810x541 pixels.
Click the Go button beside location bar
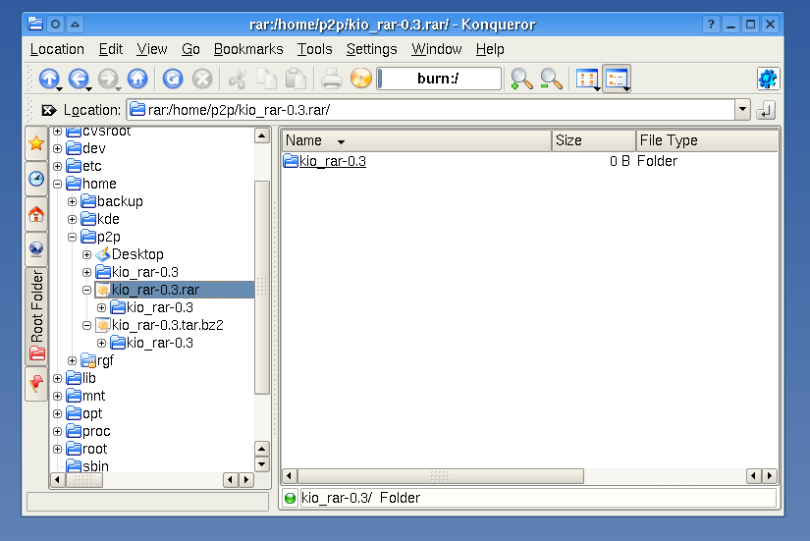(x=766, y=110)
